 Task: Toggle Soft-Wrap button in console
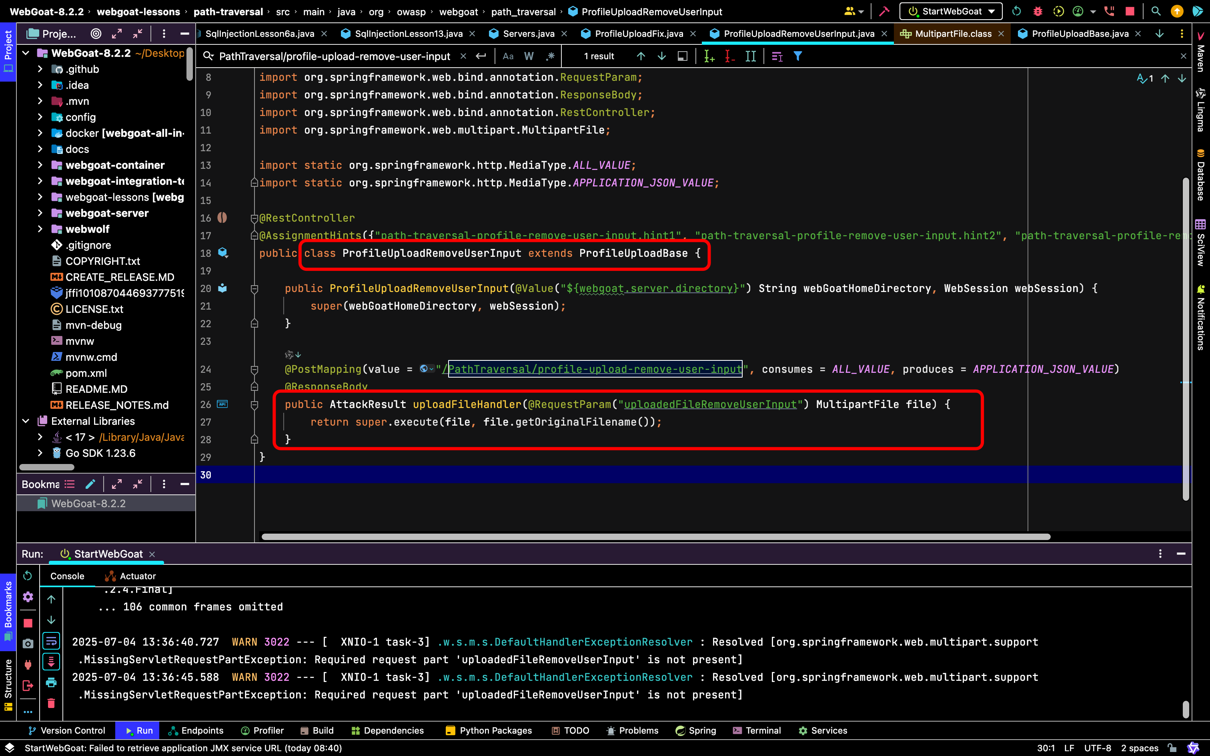[x=51, y=641]
